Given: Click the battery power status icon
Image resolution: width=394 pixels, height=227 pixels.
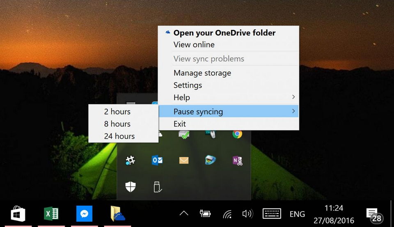Looking at the screenshot, I should coord(205,214).
